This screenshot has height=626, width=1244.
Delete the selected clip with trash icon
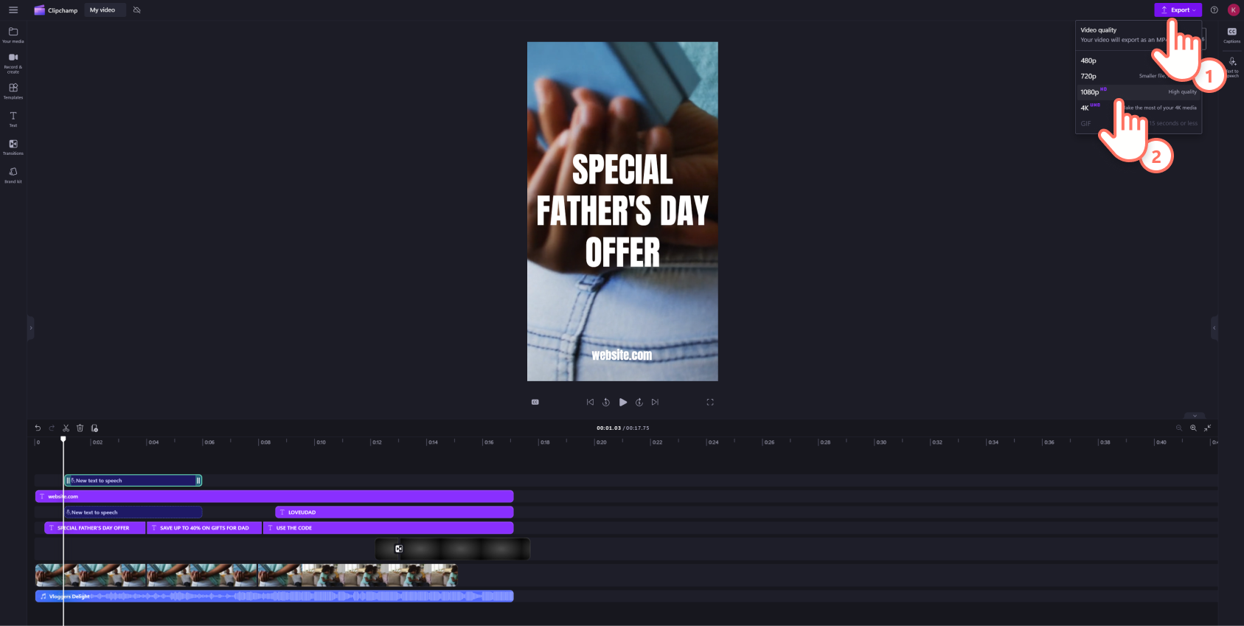[x=80, y=428]
